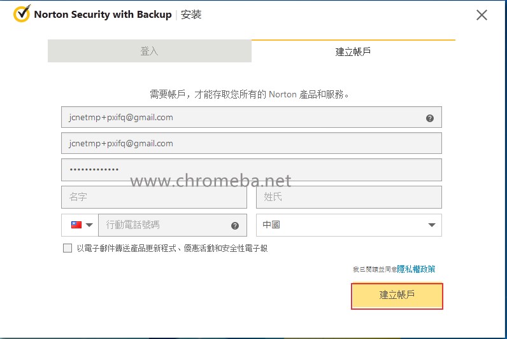Enable the email product updates checkbox
The image size is (507, 339).
(x=68, y=249)
